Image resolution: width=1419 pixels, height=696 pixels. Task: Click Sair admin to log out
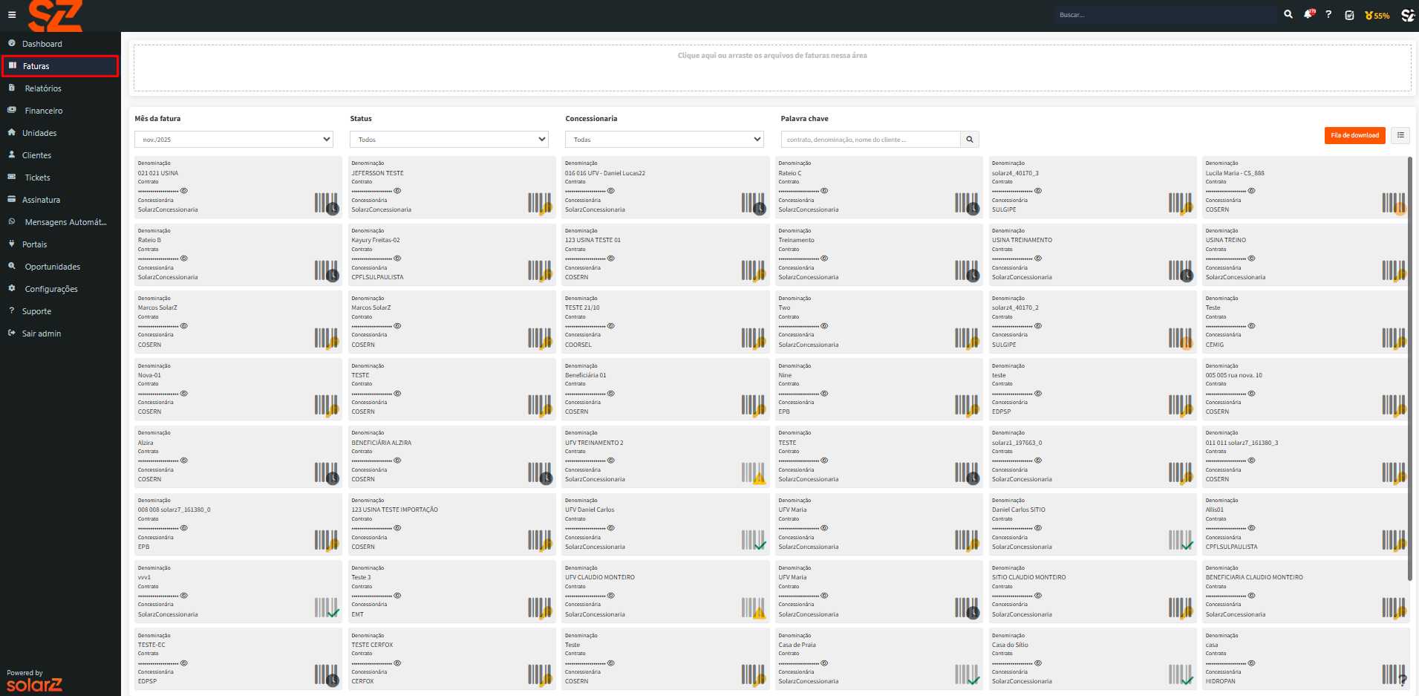click(42, 334)
